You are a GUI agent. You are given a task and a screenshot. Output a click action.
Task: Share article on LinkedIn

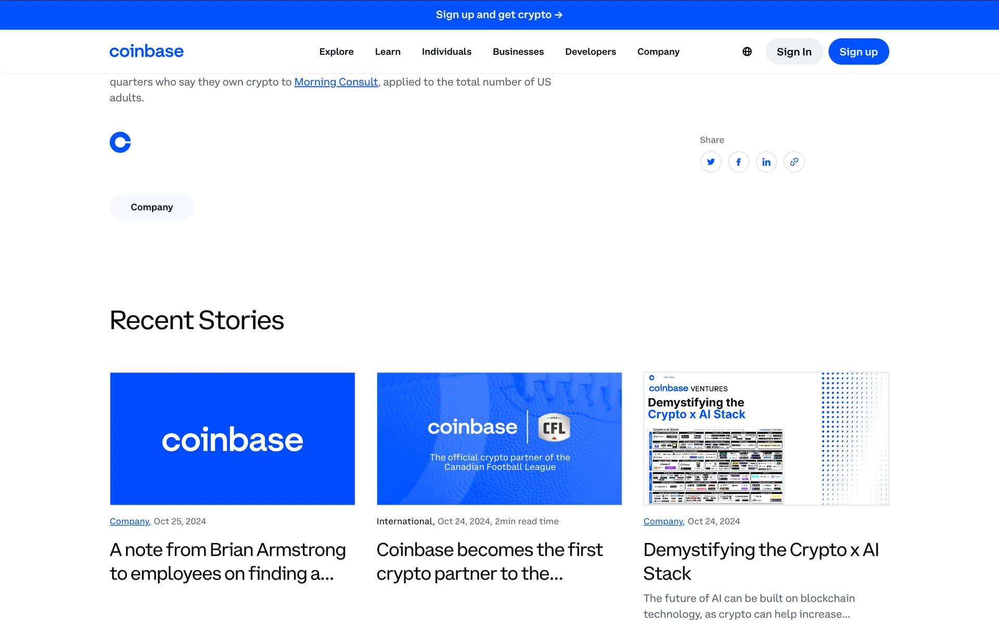(x=766, y=162)
